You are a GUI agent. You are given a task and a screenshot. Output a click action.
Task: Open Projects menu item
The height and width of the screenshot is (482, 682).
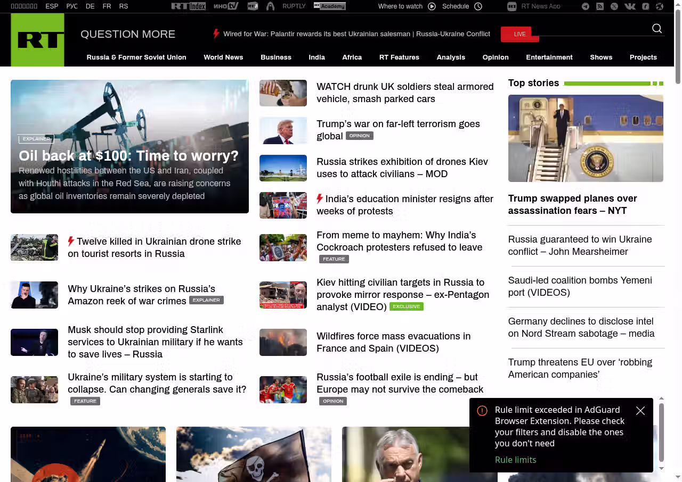pos(643,57)
